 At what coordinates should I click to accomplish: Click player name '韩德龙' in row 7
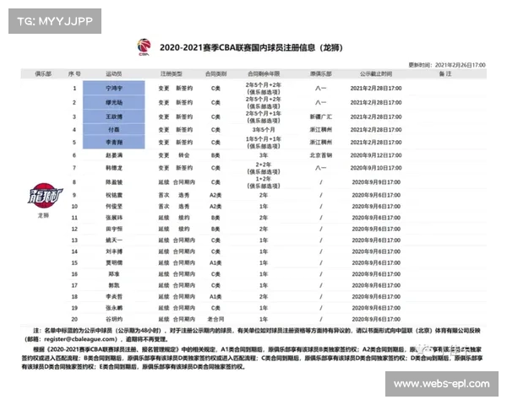coord(114,168)
